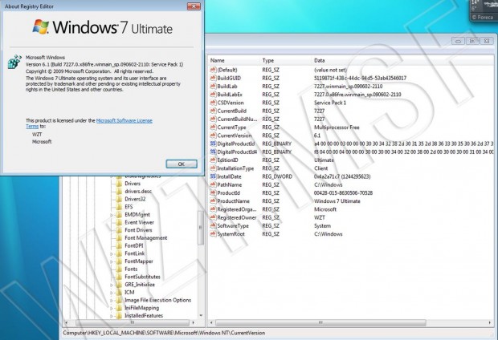The height and width of the screenshot is (340, 498).
Task: Select the BuildGUID value icon
Action: tap(213, 78)
